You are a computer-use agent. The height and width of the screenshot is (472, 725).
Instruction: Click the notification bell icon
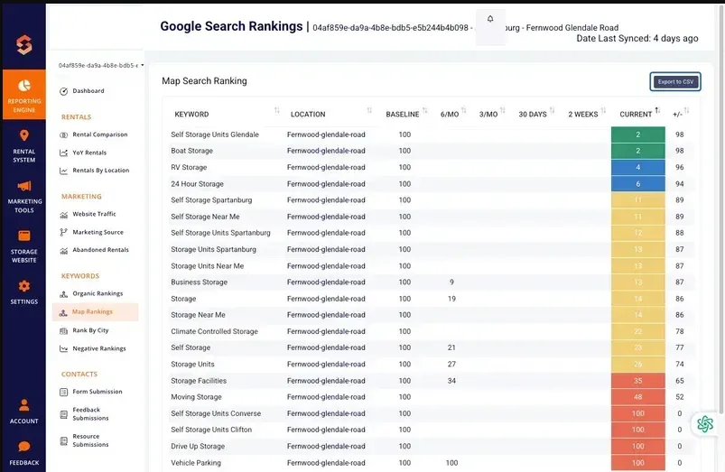[490, 19]
